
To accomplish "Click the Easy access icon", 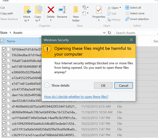I will 84,13.
